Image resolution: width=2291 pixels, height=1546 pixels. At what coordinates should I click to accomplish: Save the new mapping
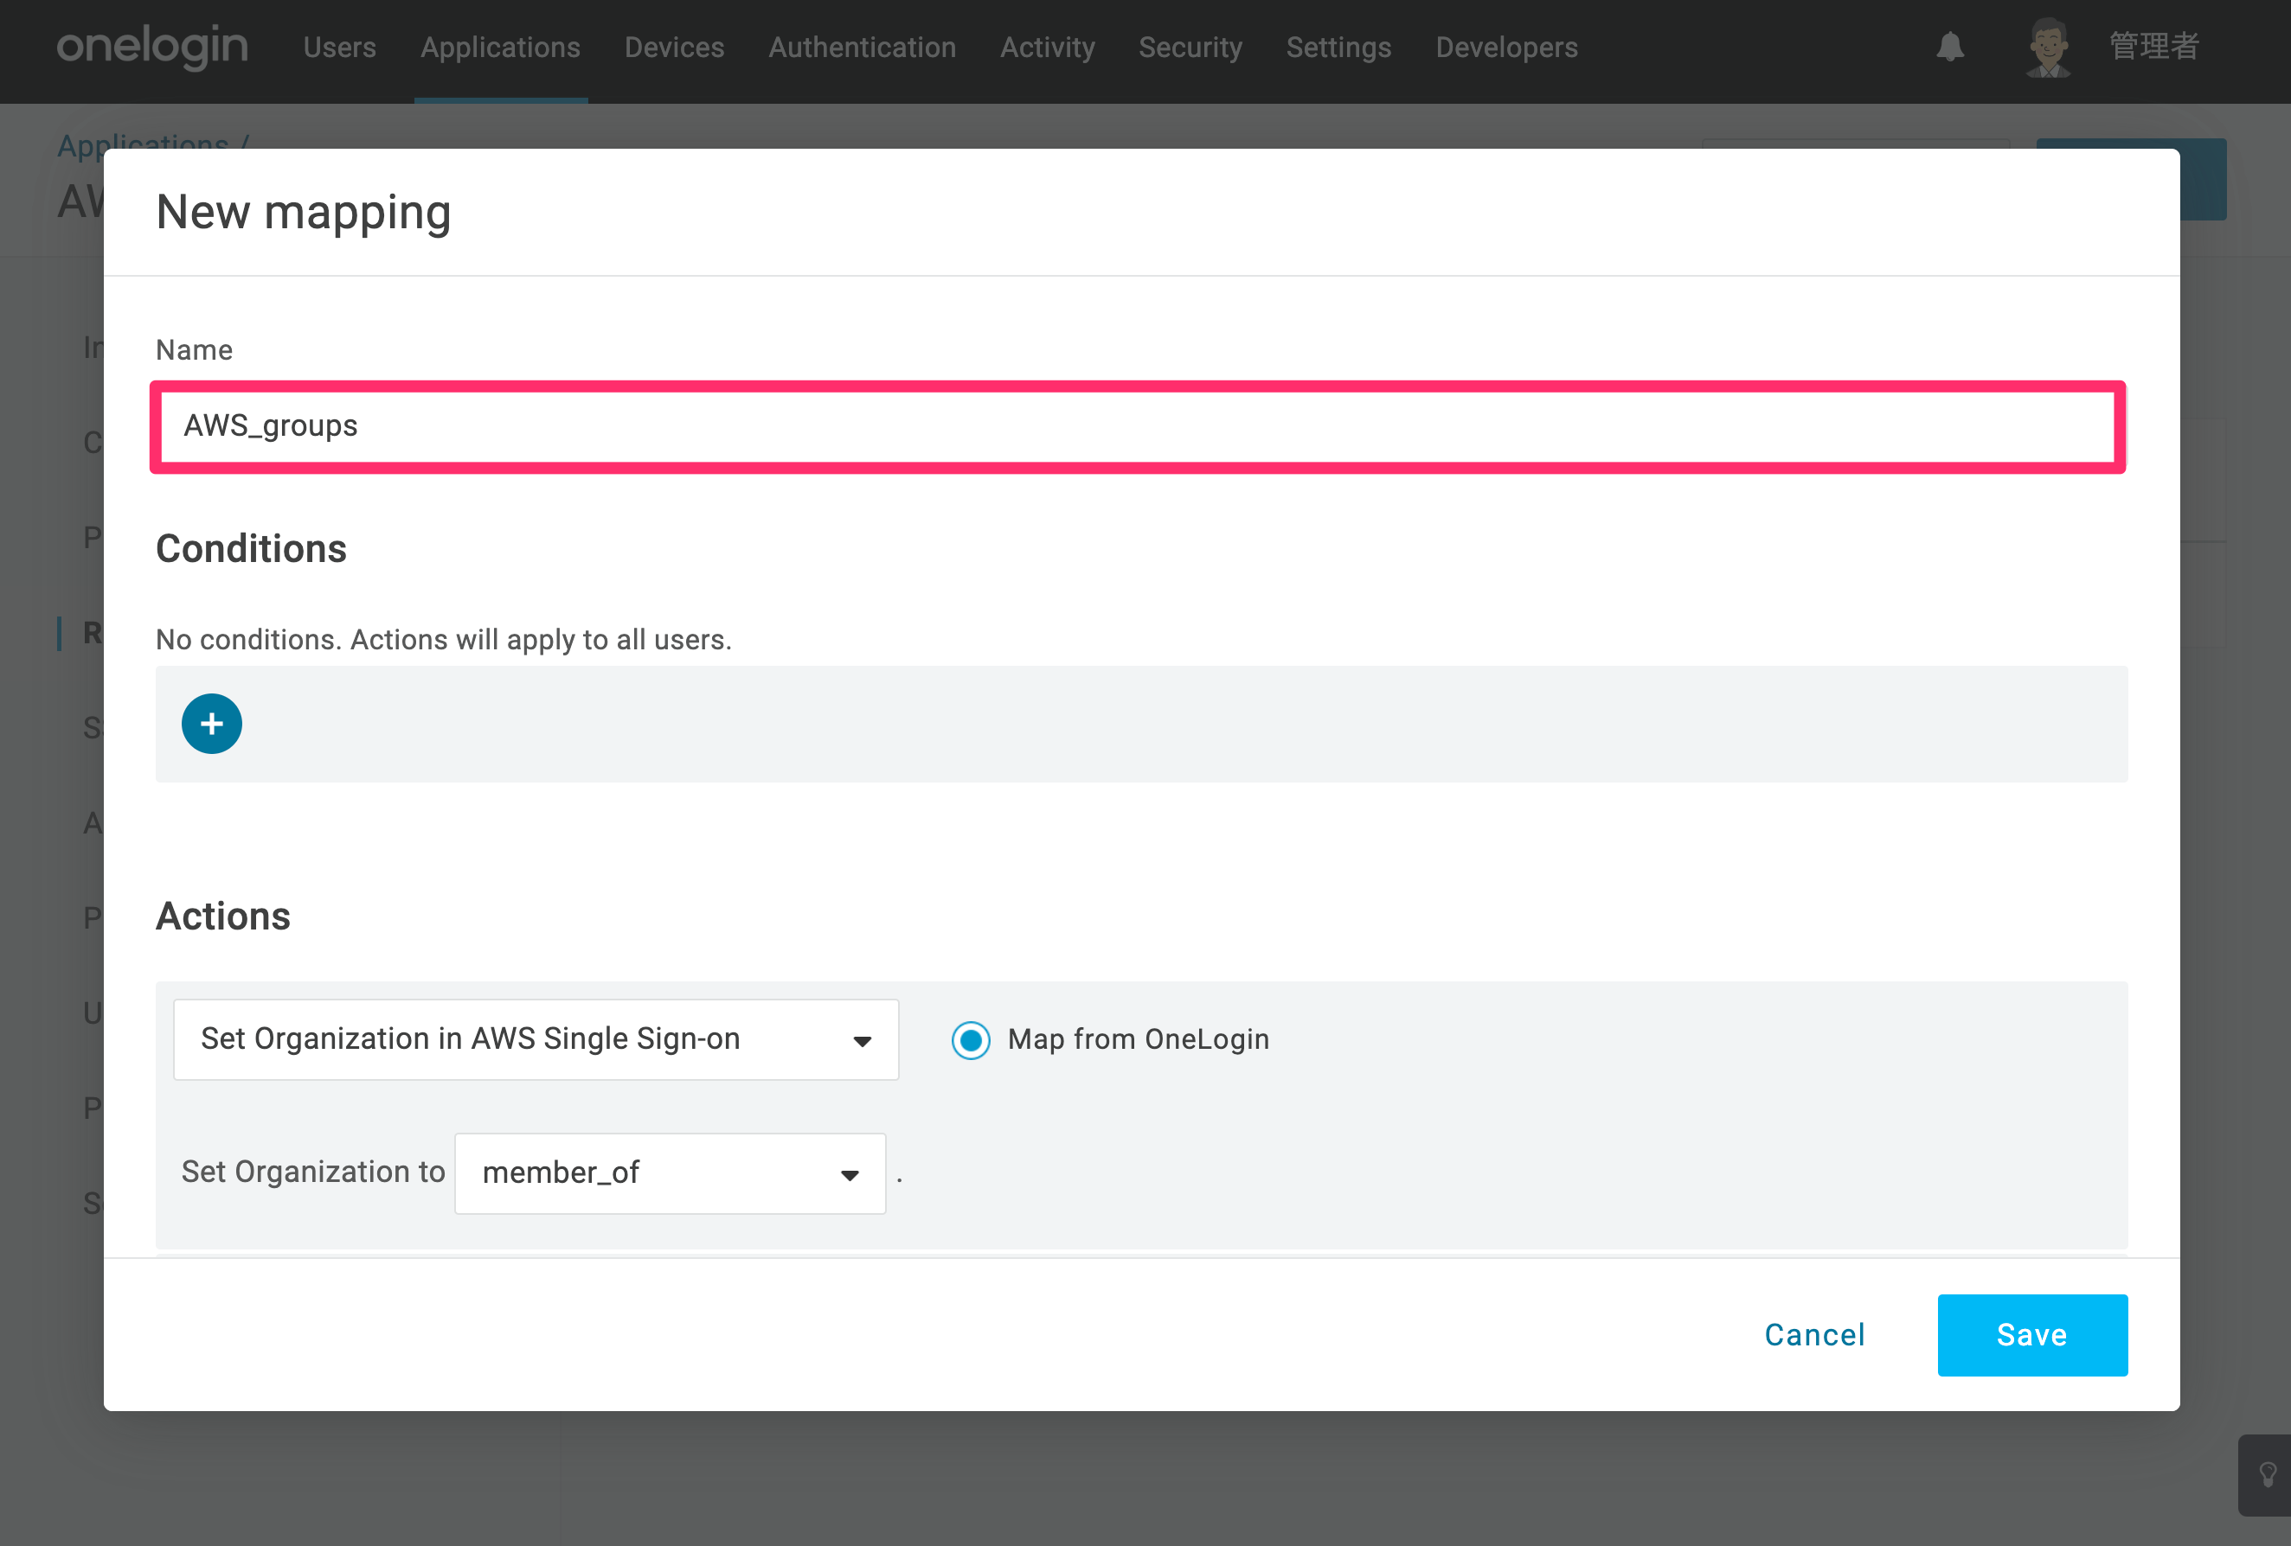point(2032,1335)
